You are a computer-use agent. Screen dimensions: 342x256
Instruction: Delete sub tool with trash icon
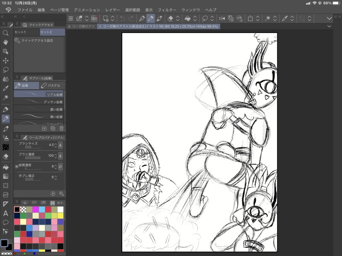62,128
